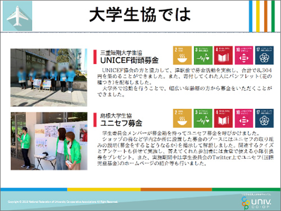The height and width of the screenshot is (211, 281).
Task: Select the SDG 17 icon in the UNICEF街頭募金 row
Action: coord(265,55)
